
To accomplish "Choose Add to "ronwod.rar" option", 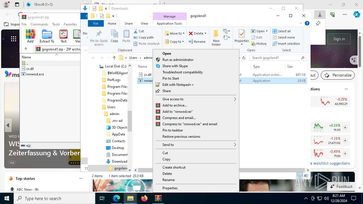I will [178, 112].
